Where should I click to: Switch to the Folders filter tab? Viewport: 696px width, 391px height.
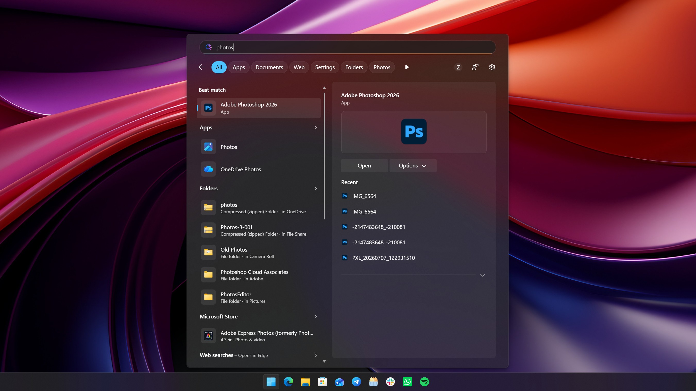click(x=354, y=67)
